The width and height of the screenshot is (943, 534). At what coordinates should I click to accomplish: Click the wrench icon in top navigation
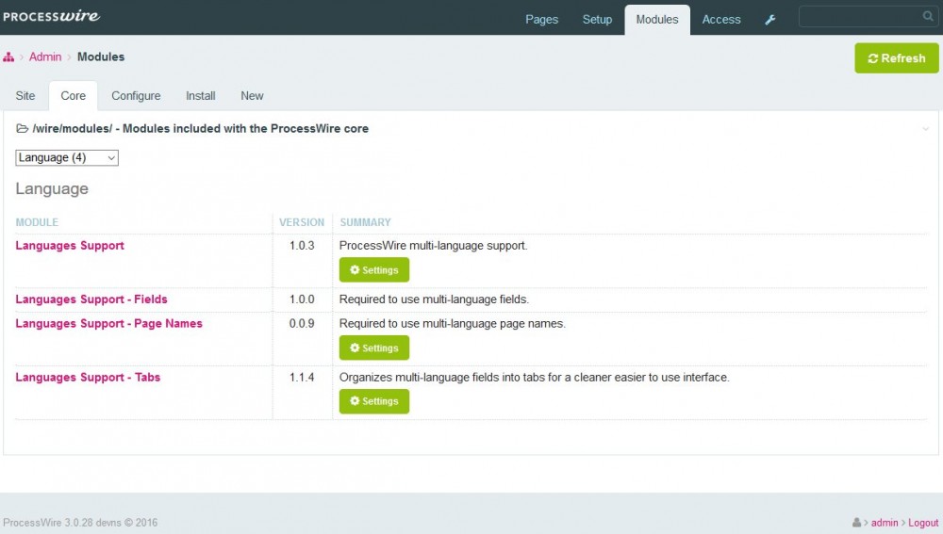point(769,20)
